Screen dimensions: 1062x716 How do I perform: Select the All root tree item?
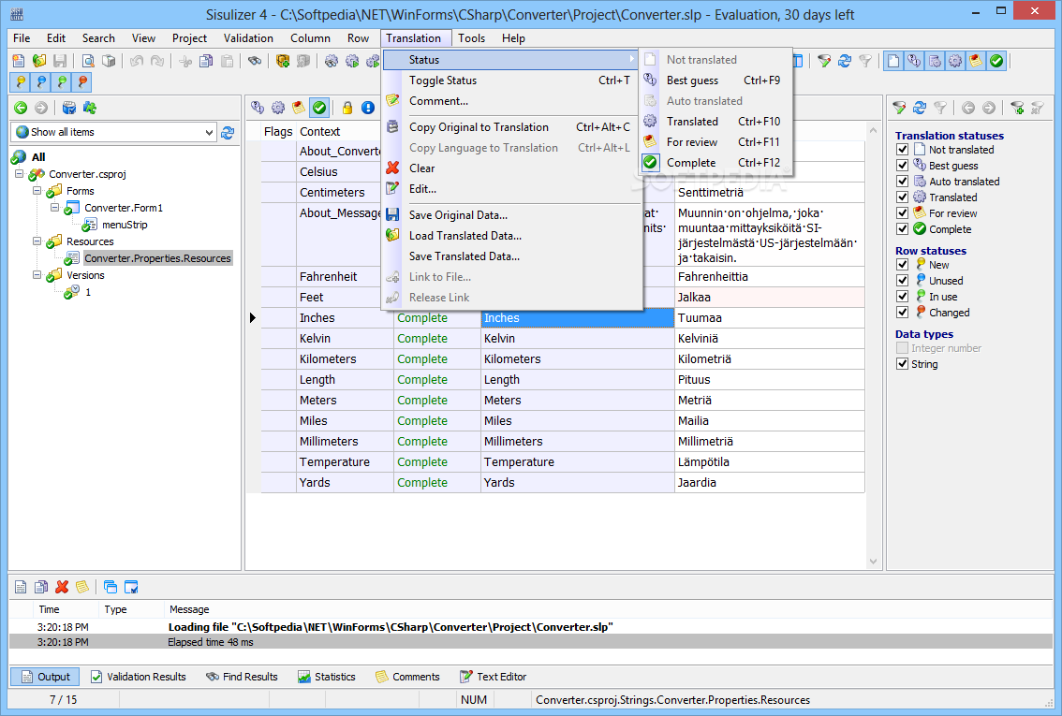click(38, 157)
